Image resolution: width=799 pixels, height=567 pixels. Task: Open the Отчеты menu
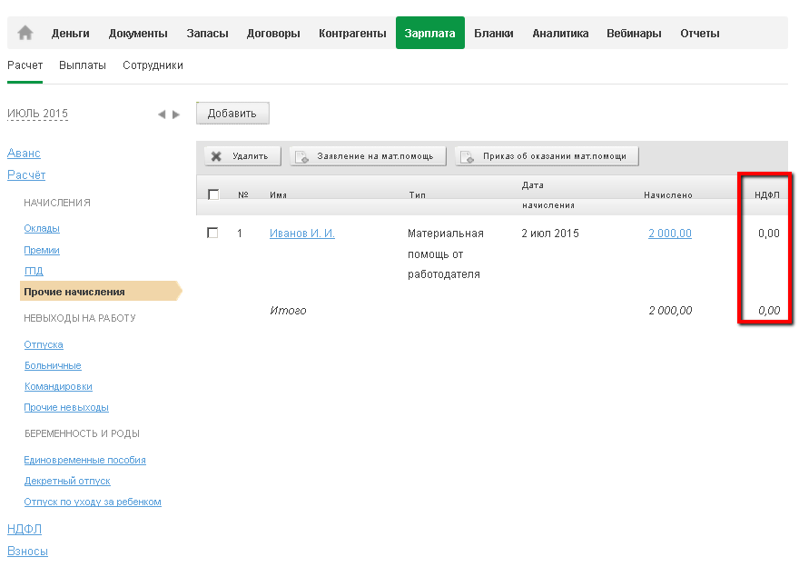700,33
